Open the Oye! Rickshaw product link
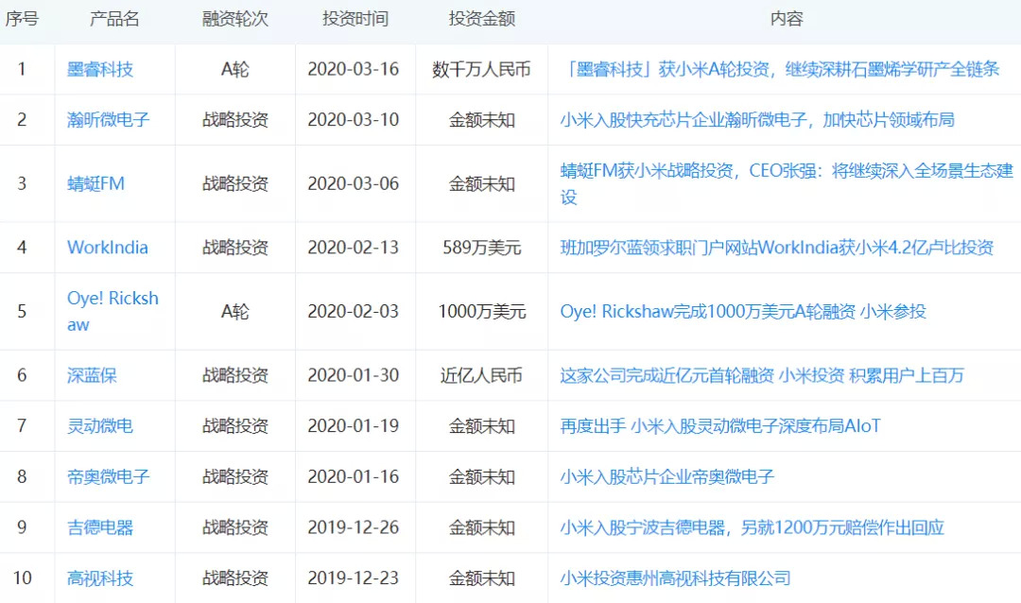Image resolution: width=1021 pixels, height=603 pixels. (112, 311)
